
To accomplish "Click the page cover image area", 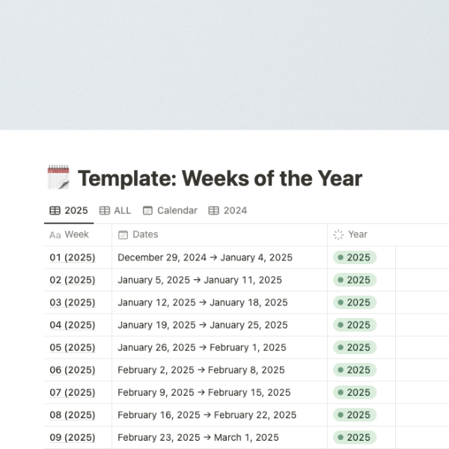I will point(224,64).
